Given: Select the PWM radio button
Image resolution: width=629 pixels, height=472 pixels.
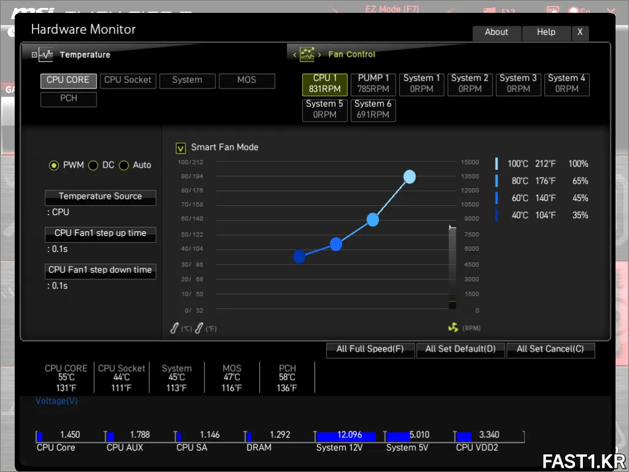Looking at the screenshot, I should click(x=54, y=165).
